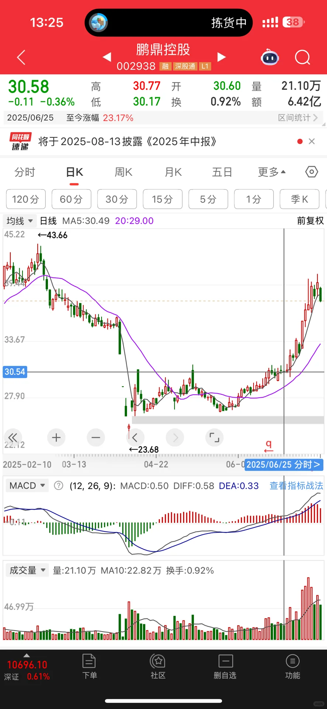The width and height of the screenshot is (327, 709).
Task: Open 功能 functions menu icon
Action: click(x=293, y=667)
